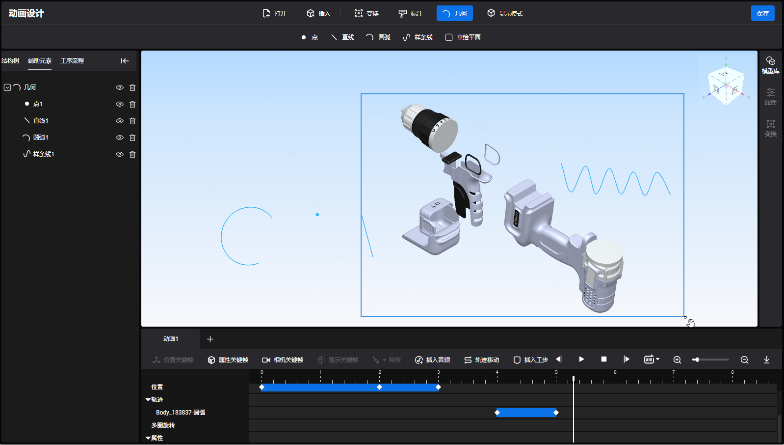The image size is (784, 445).
Task: Open the 显示模式 display mode option
Action: click(x=505, y=13)
